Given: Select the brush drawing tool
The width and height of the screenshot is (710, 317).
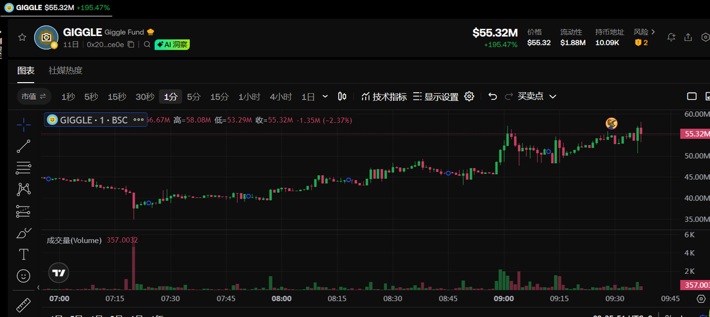Looking at the screenshot, I should tap(24, 233).
